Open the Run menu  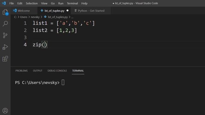coord(61,3)
